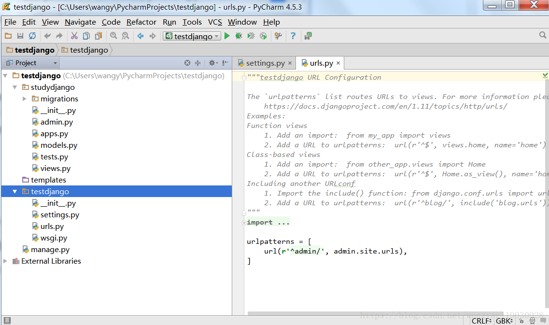Switch to settings.py editor tab
This screenshot has width=549, height=325.
pos(265,63)
